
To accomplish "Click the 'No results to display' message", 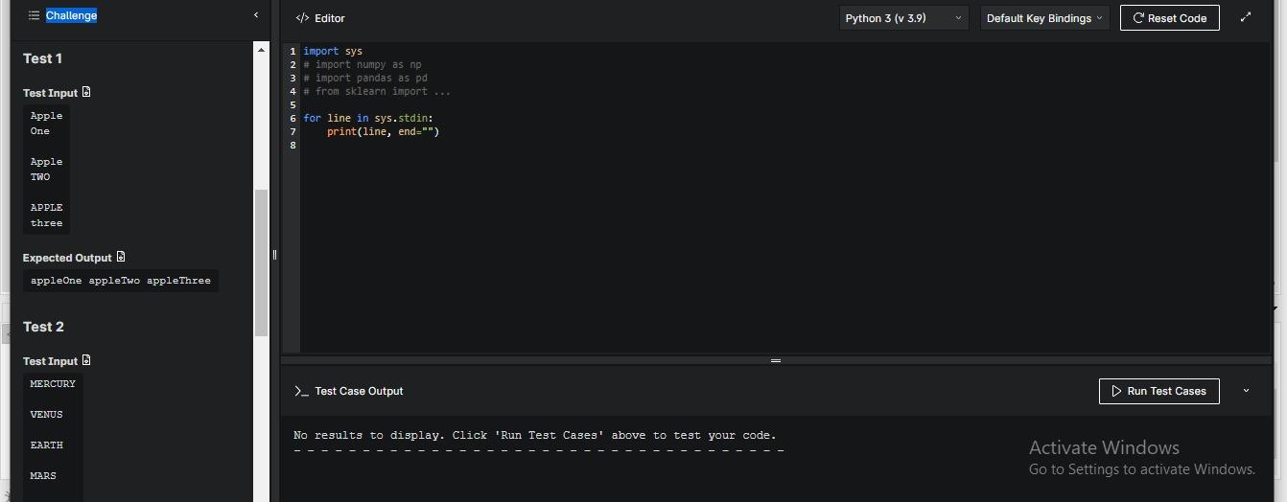I will [x=535, y=435].
